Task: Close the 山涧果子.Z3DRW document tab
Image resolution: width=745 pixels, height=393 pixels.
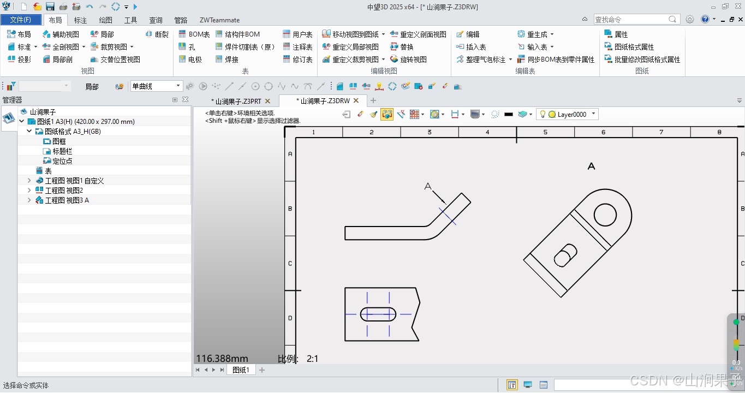Action: point(356,100)
